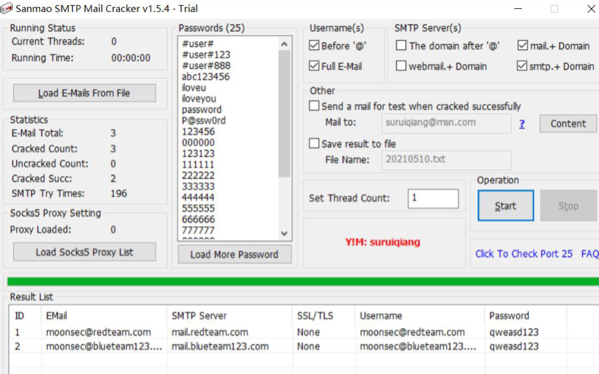
Task: Click the blue question mark help link
Action: (522, 124)
